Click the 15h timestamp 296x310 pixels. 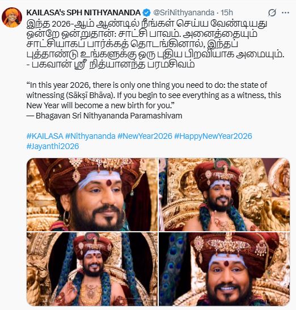(x=227, y=12)
